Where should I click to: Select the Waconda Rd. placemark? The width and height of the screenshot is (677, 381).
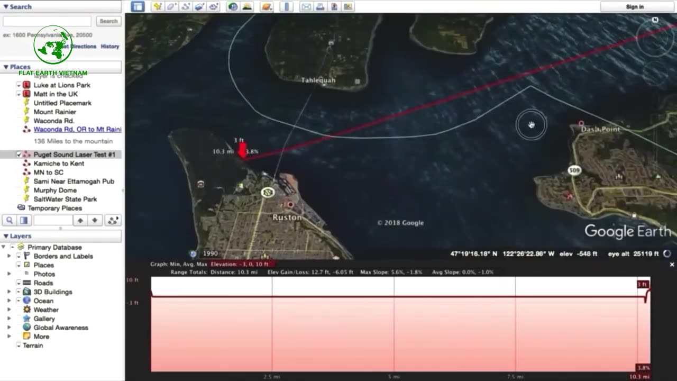(54, 121)
